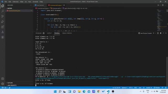Open the Extensions view

3,27
